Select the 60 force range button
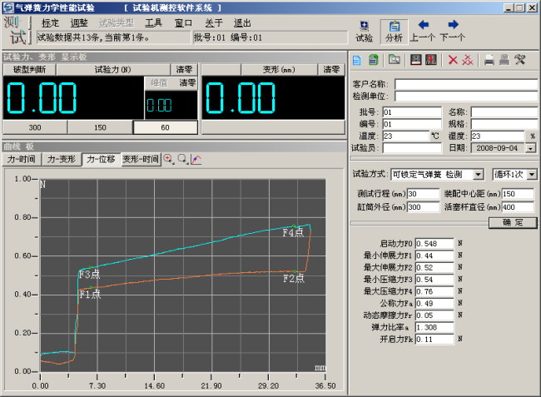 [166, 127]
